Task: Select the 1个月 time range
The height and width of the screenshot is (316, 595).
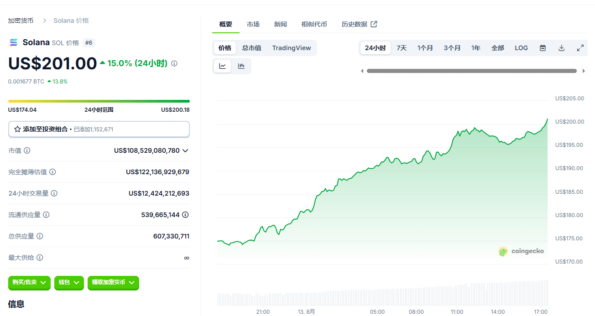Action: click(425, 48)
